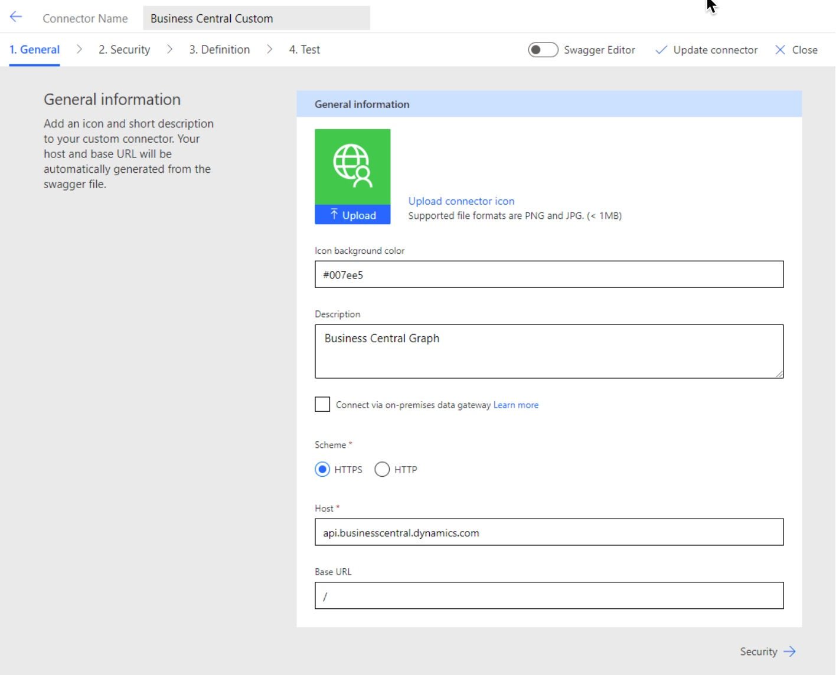Open the 3. Definition tab
This screenshot has width=836, height=675.
219,50
